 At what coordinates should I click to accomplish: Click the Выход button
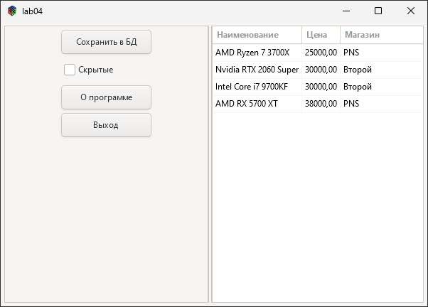[x=106, y=125]
